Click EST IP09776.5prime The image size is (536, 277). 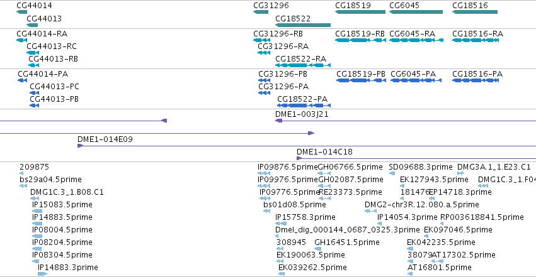coord(265,198)
